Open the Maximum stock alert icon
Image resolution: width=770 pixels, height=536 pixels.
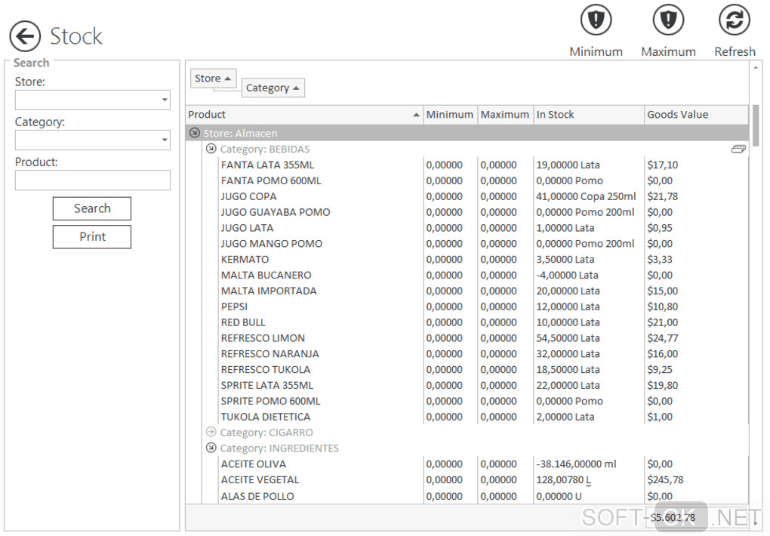point(668,20)
